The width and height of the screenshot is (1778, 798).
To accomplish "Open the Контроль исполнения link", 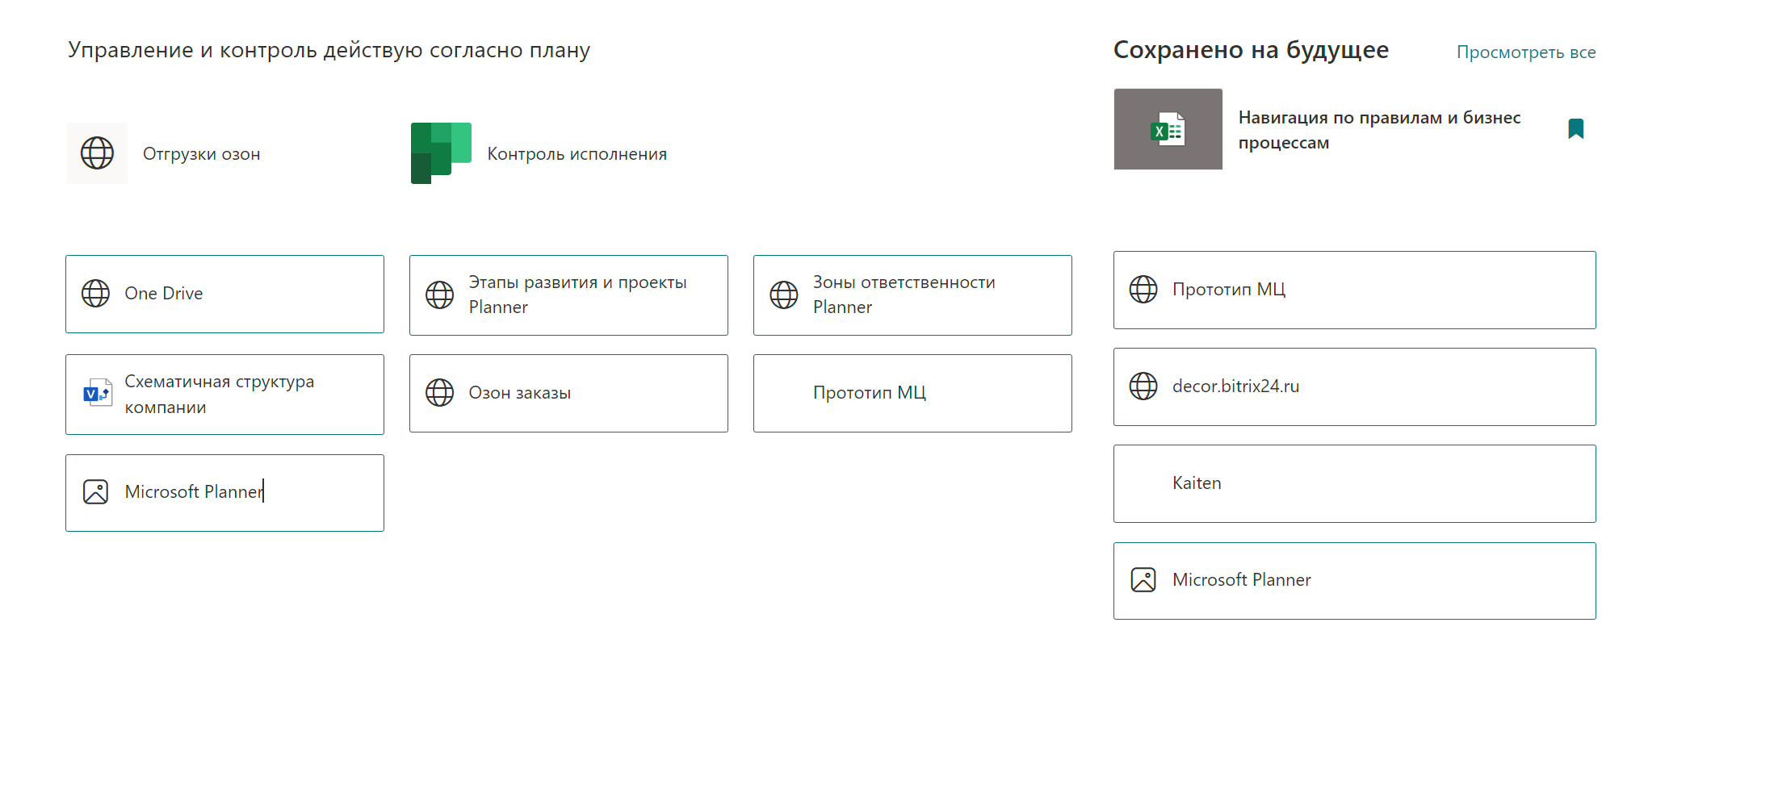I will 577,154.
